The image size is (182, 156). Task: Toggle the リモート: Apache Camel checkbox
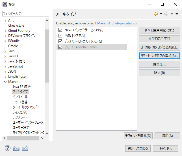60,47
